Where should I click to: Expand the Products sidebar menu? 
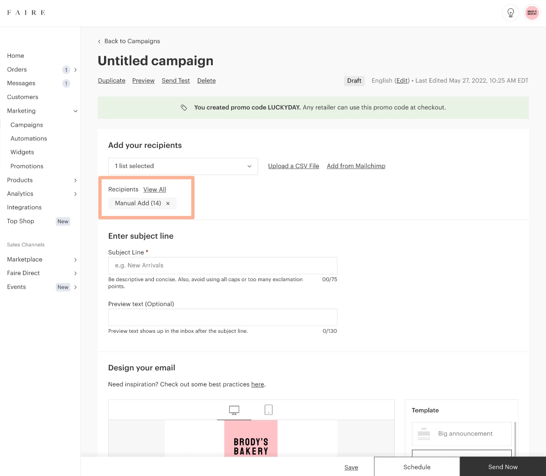point(75,180)
